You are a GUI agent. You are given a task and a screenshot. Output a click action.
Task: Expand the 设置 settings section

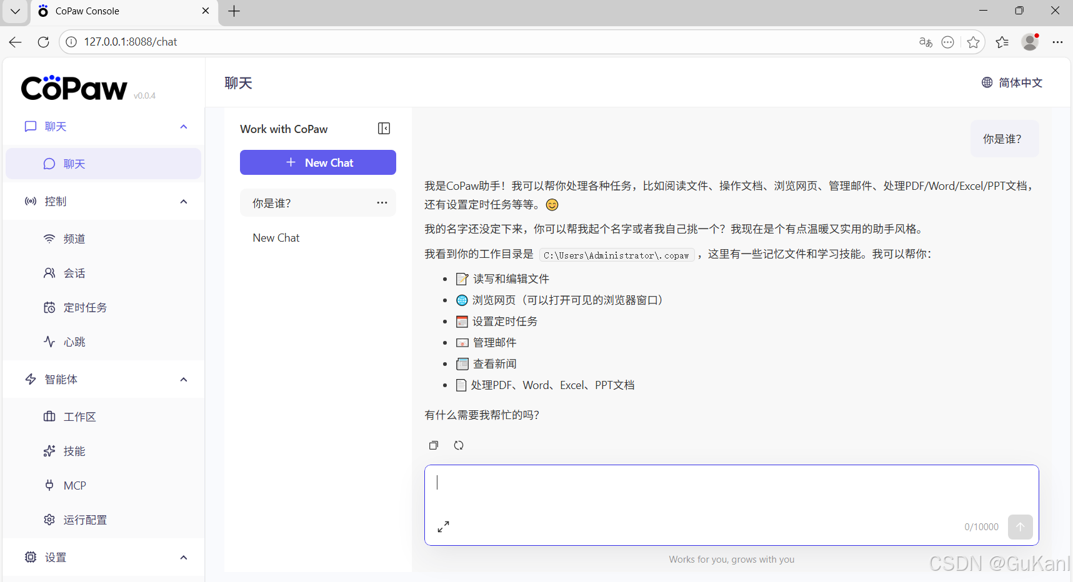(x=183, y=557)
